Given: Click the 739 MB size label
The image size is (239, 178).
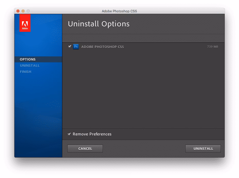Looking at the screenshot, I should tap(213, 47).
